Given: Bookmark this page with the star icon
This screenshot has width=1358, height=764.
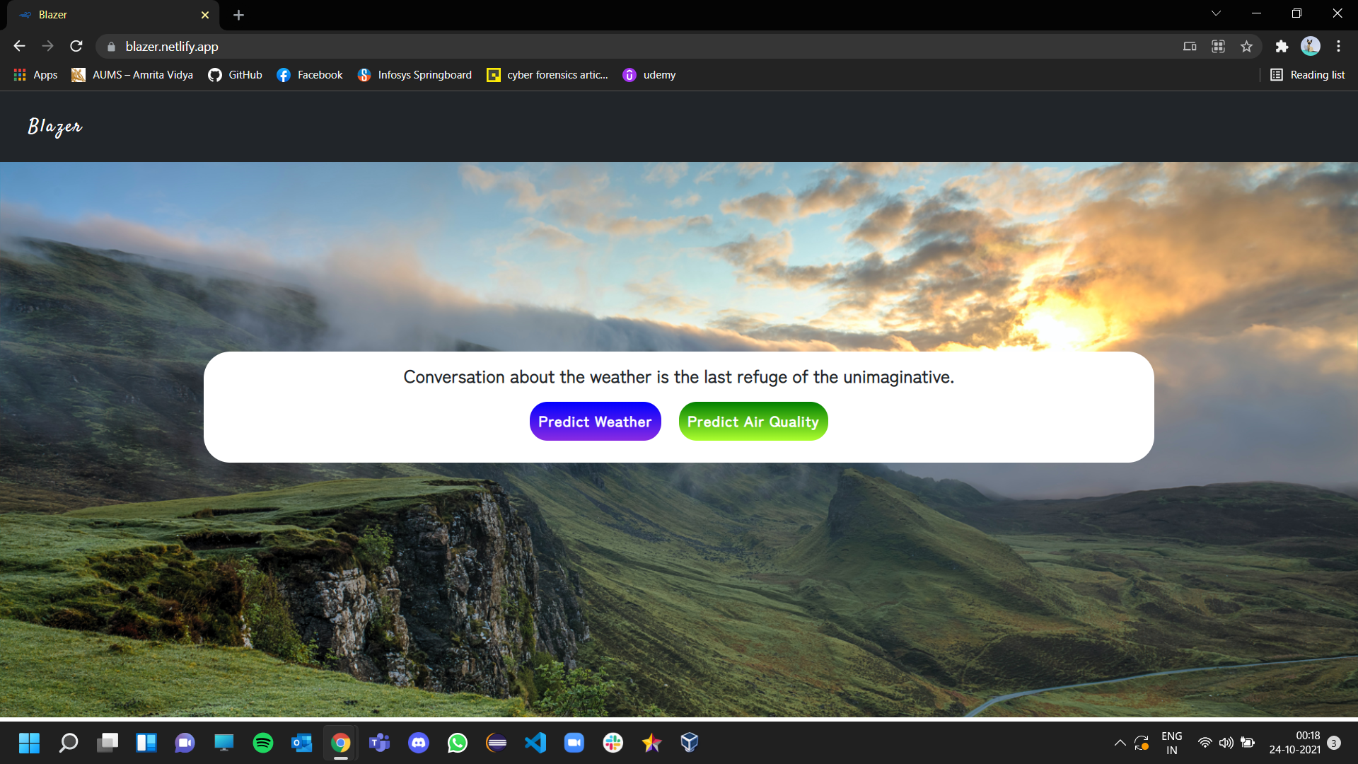Looking at the screenshot, I should click(1246, 46).
